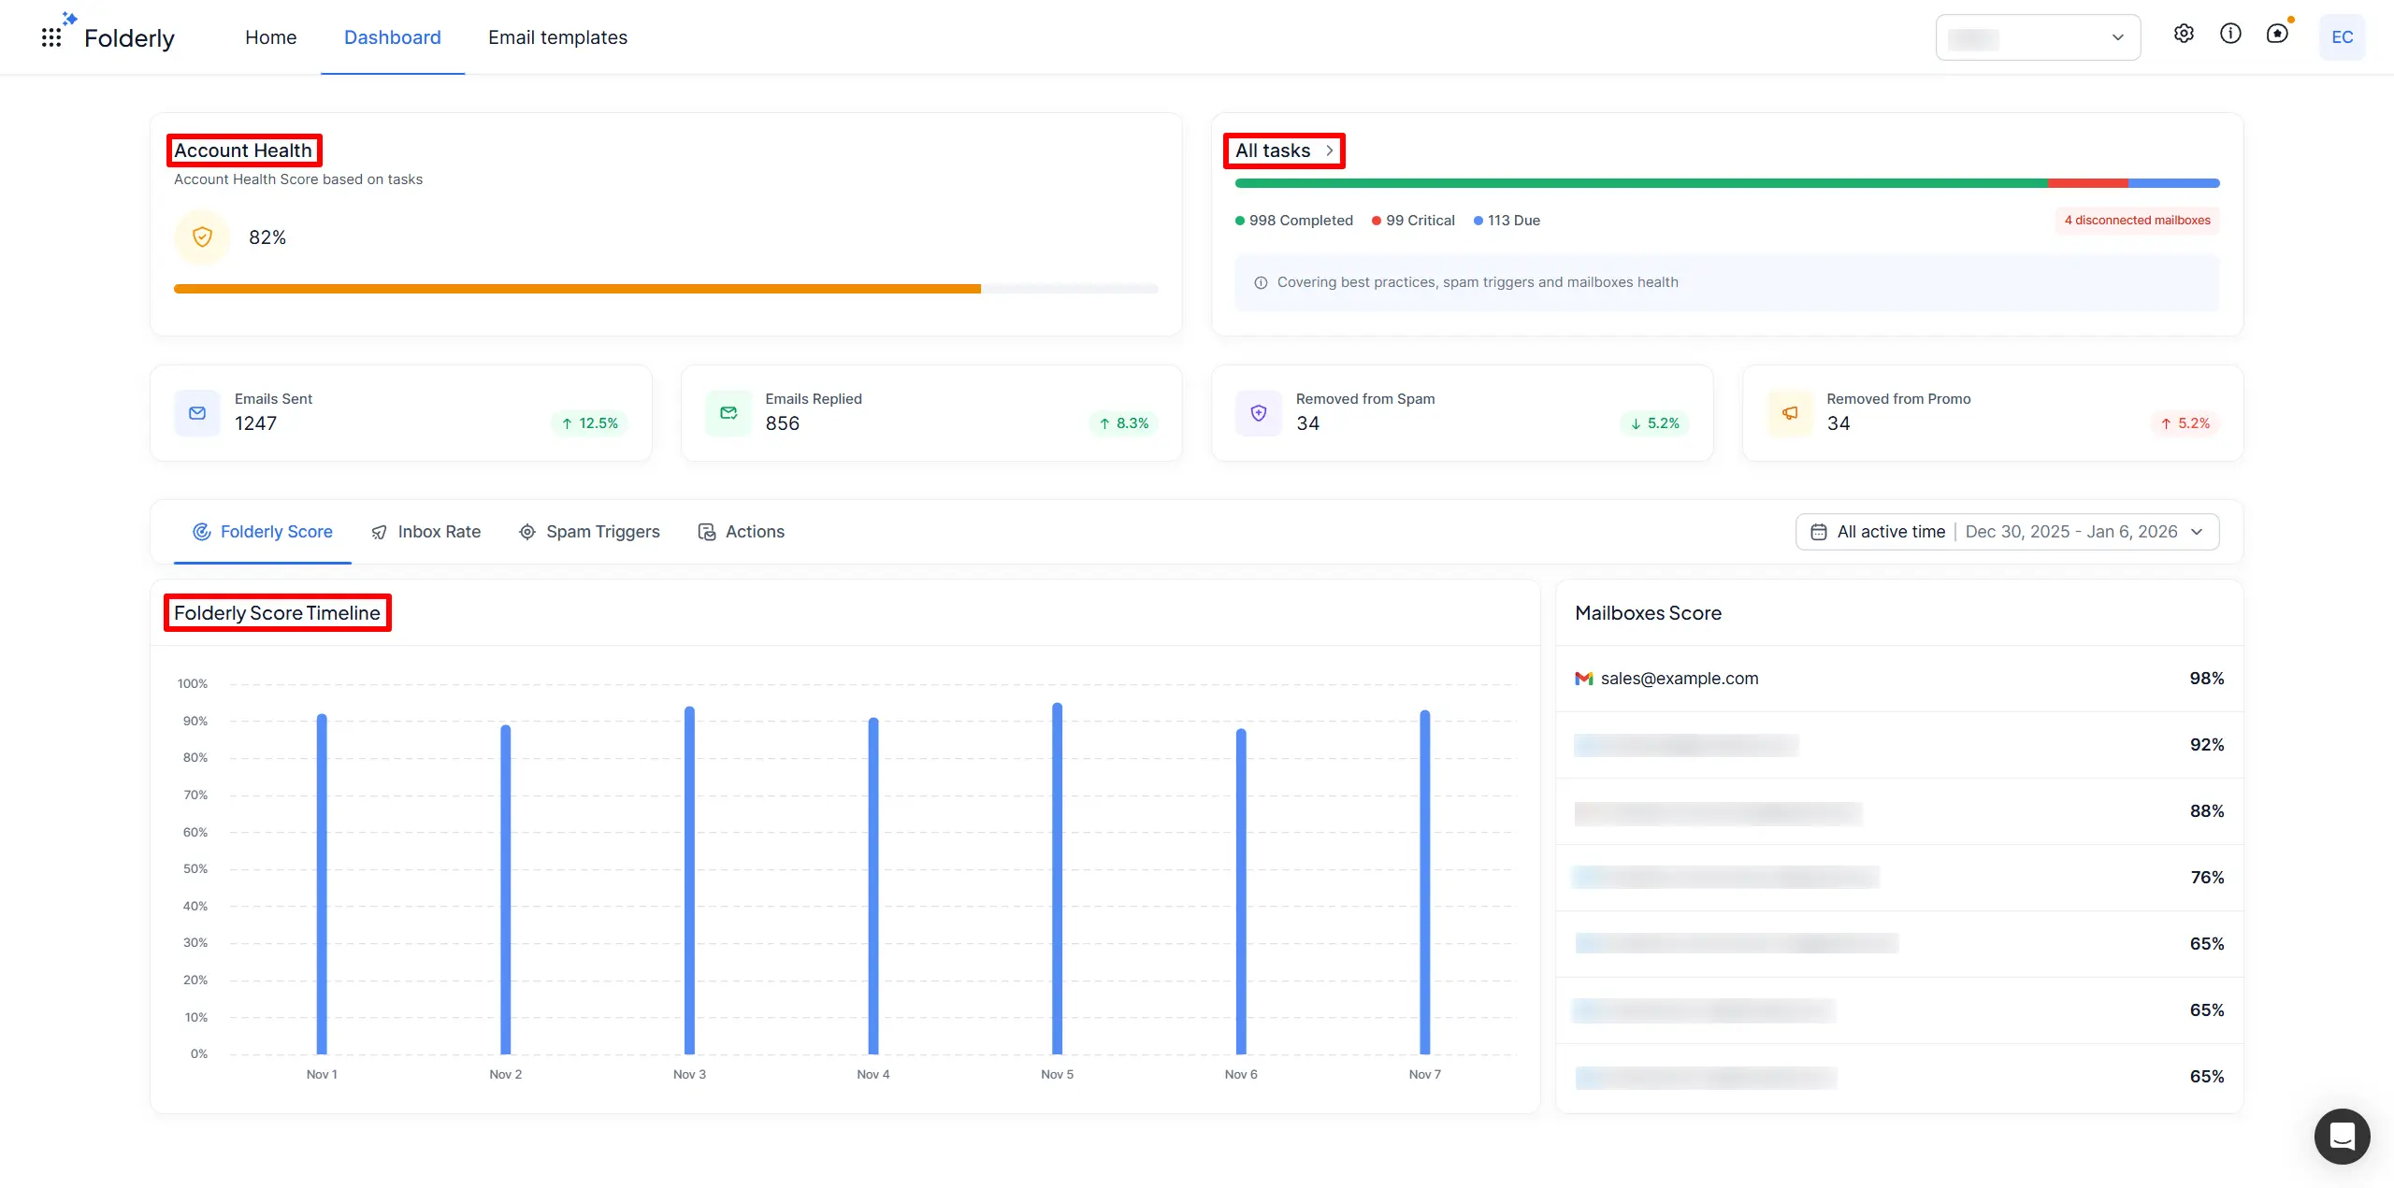Open the All active time date dropdown
Screen dimensions: 2394x1188
point(2008,532)
